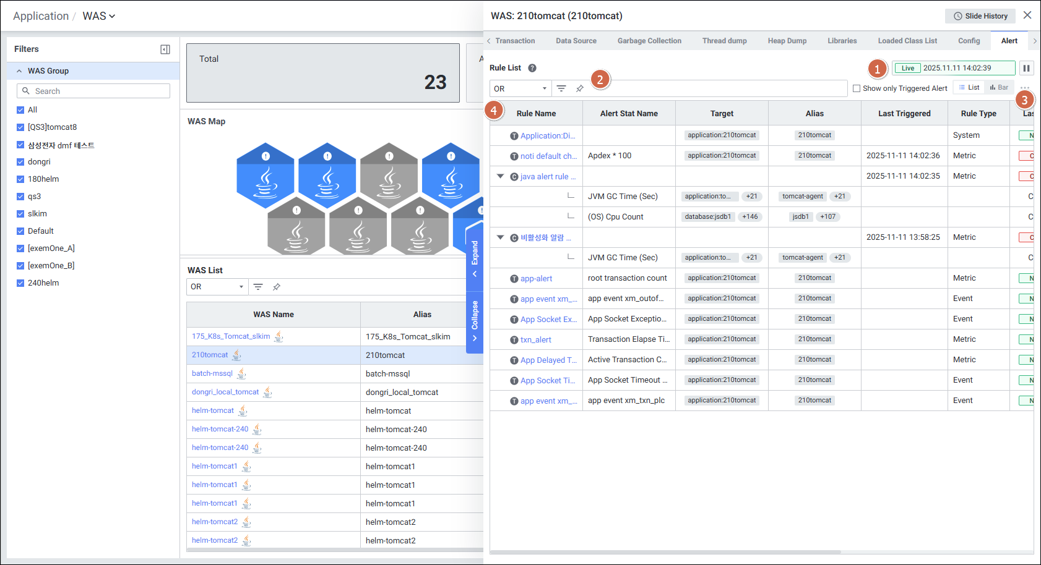The height and width of the screenshot is (565, 1041).
Task: Uncheck the dongri WAS group
Action: coord(20,162)
